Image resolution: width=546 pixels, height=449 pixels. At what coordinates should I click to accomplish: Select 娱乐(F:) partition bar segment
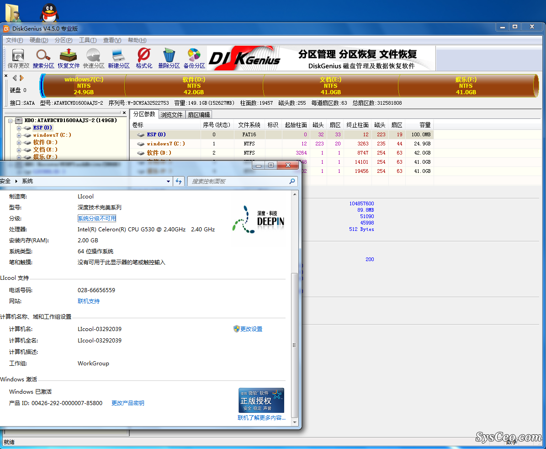coord(466,86)
